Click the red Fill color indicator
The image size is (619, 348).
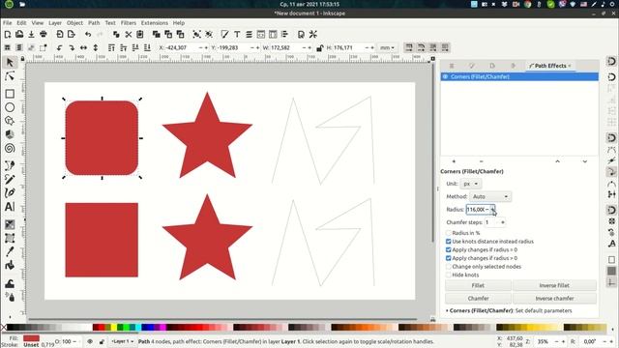(x=31, y=338)
